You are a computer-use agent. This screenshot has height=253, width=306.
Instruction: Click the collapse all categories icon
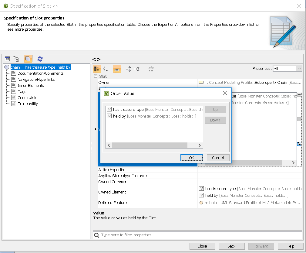click(x=137, y=69)
